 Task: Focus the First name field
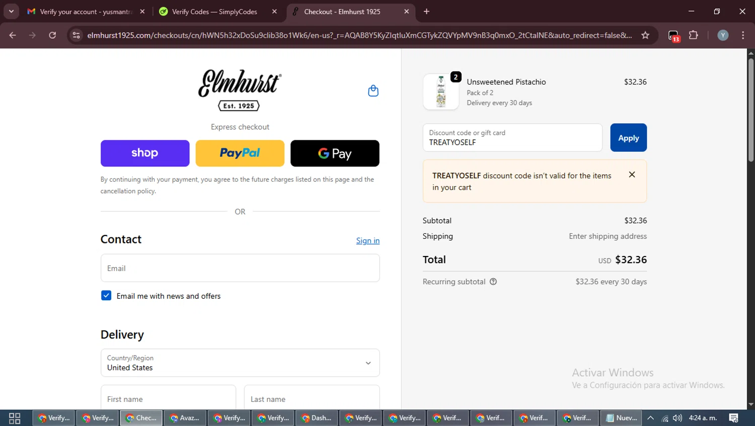click(x=168, y=398)
